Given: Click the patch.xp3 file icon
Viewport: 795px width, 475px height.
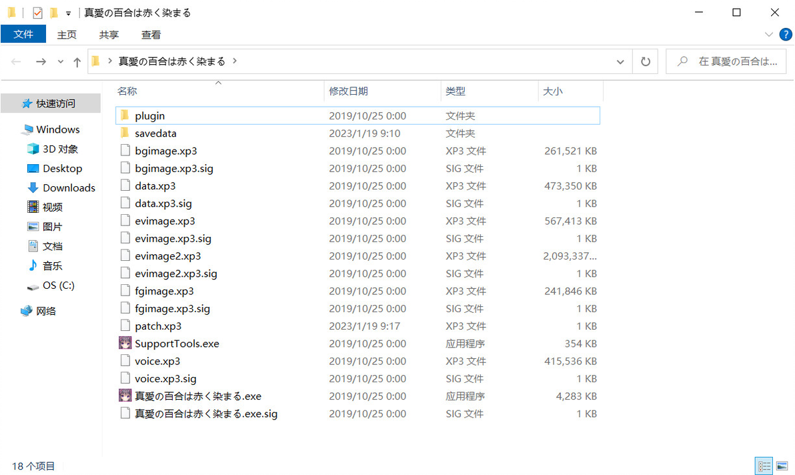Looking at the screenshot, I should tap(125, 326).
